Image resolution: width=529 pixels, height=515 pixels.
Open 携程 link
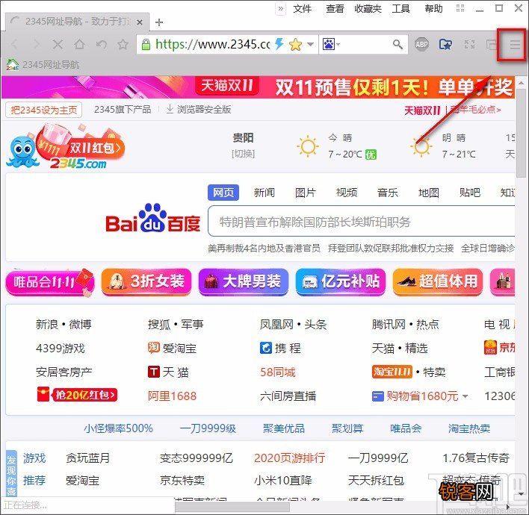pyautogui.click(x=281, y=348)
